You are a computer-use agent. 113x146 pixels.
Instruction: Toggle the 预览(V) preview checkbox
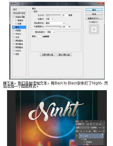[90, 22]
